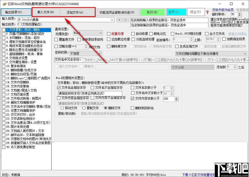Viewport: 249px width, 177px height.
Task: Toggle Word、PPT同时处理 checkbox
Action: [172, 34]
